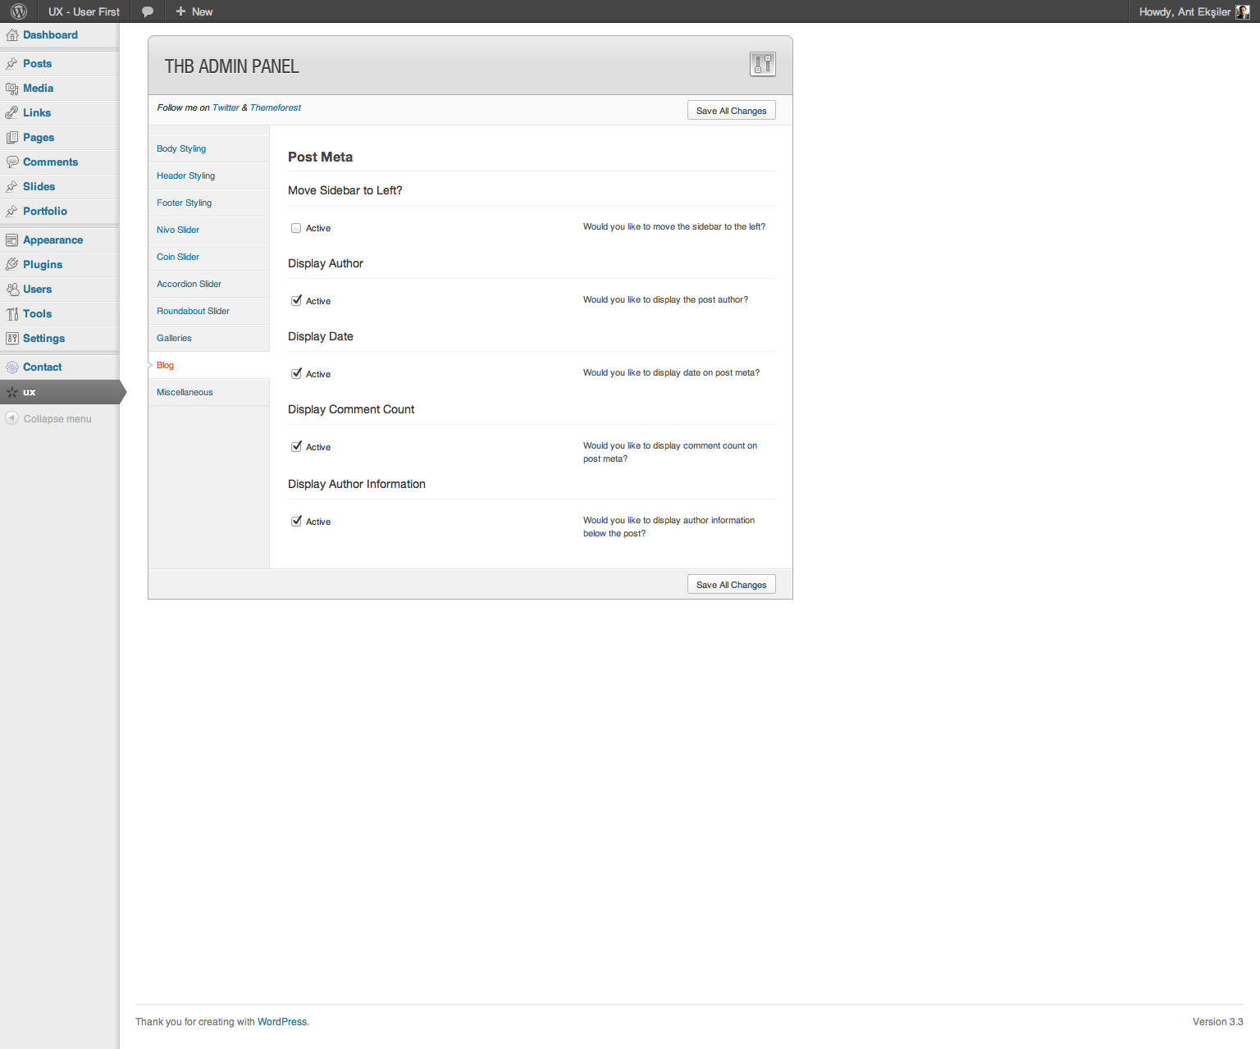Viewport: 1260px width, 1049px height.
Task: Open the New content dropdown
Action: tap(194, 11)
